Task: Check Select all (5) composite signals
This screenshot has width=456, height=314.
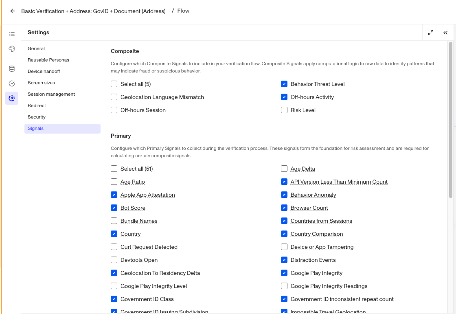Action: (114, 84)
